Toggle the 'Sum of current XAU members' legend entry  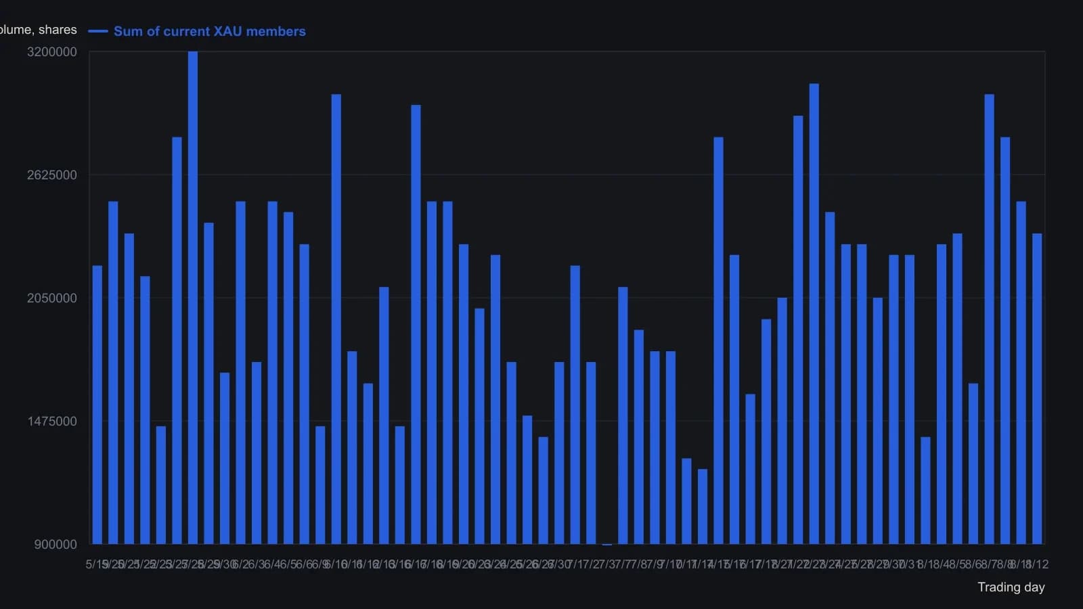197,31
